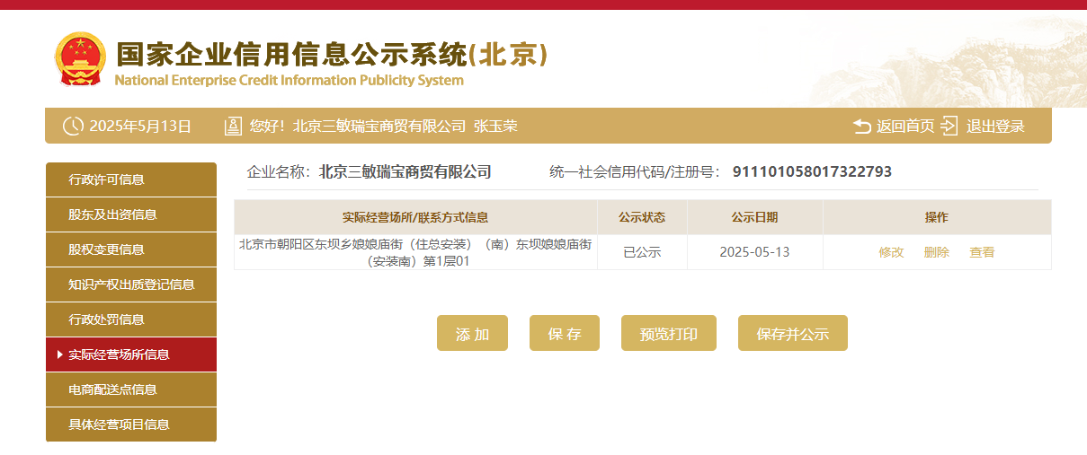Viewport: 1087px width, 455px height.
Task: Click the 统一社会信用代码/注册号 label
Action: pyautogui.click(x=636, y=172)
